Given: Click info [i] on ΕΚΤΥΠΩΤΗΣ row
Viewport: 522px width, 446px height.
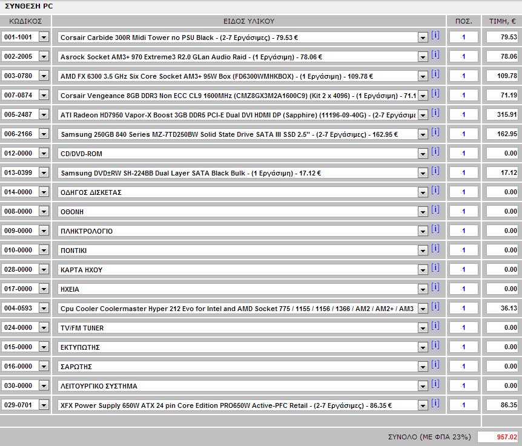Looking at the screenshot, I should (435, 344).
